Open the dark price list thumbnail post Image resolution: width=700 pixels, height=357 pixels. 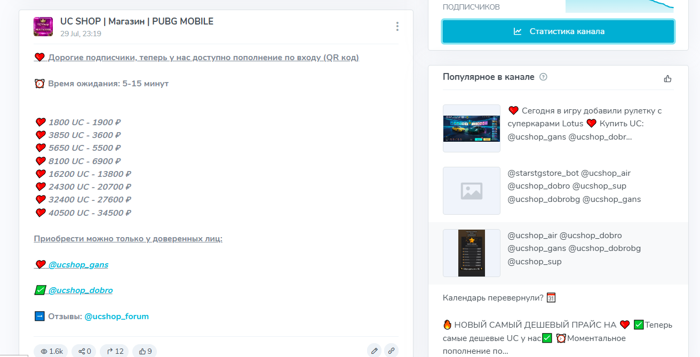pyautogui.click(x=472, y=253)
